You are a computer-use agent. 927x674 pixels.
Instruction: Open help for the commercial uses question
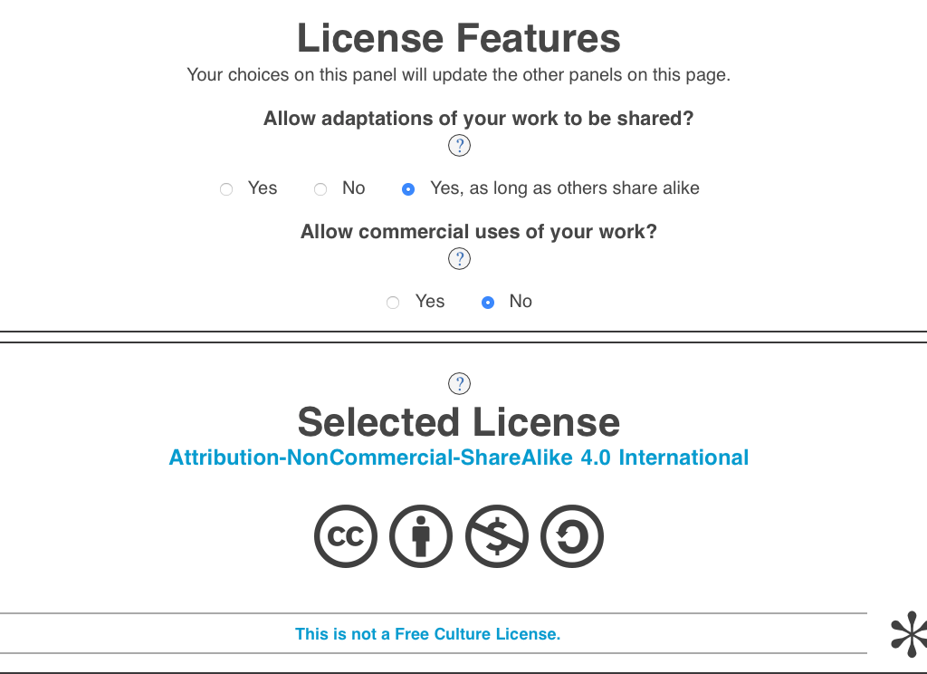[459, 258]
